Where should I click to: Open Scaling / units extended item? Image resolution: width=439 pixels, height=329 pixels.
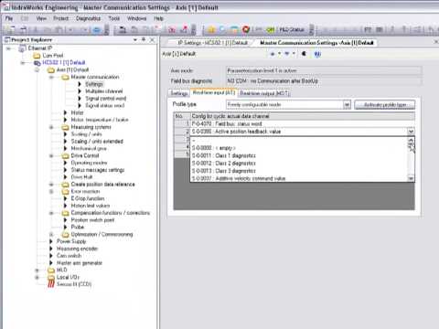(x=97, y=142)
